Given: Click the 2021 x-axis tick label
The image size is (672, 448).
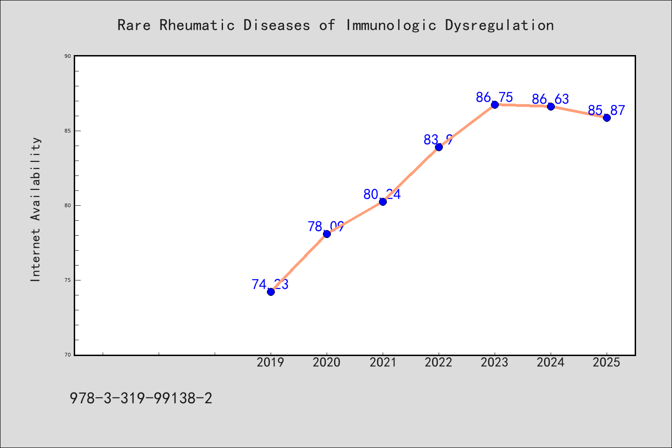Looking at the screenshot, I should click(383, 362).
